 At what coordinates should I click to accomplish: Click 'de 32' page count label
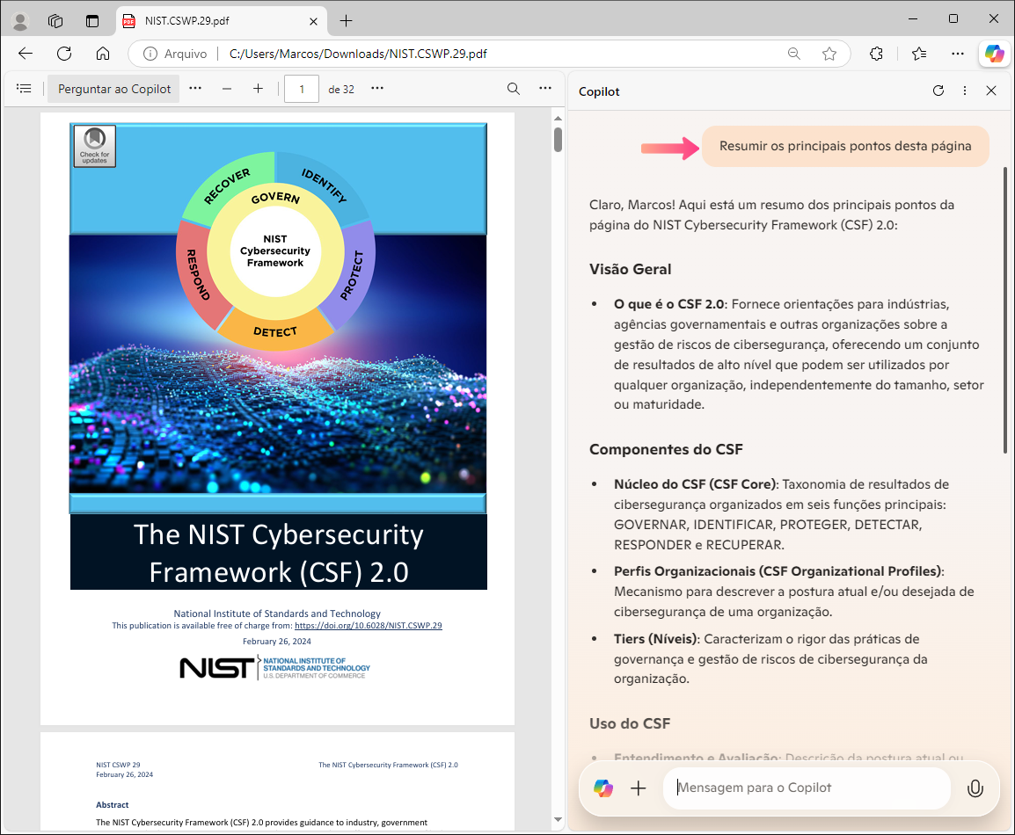pos(341,90)
